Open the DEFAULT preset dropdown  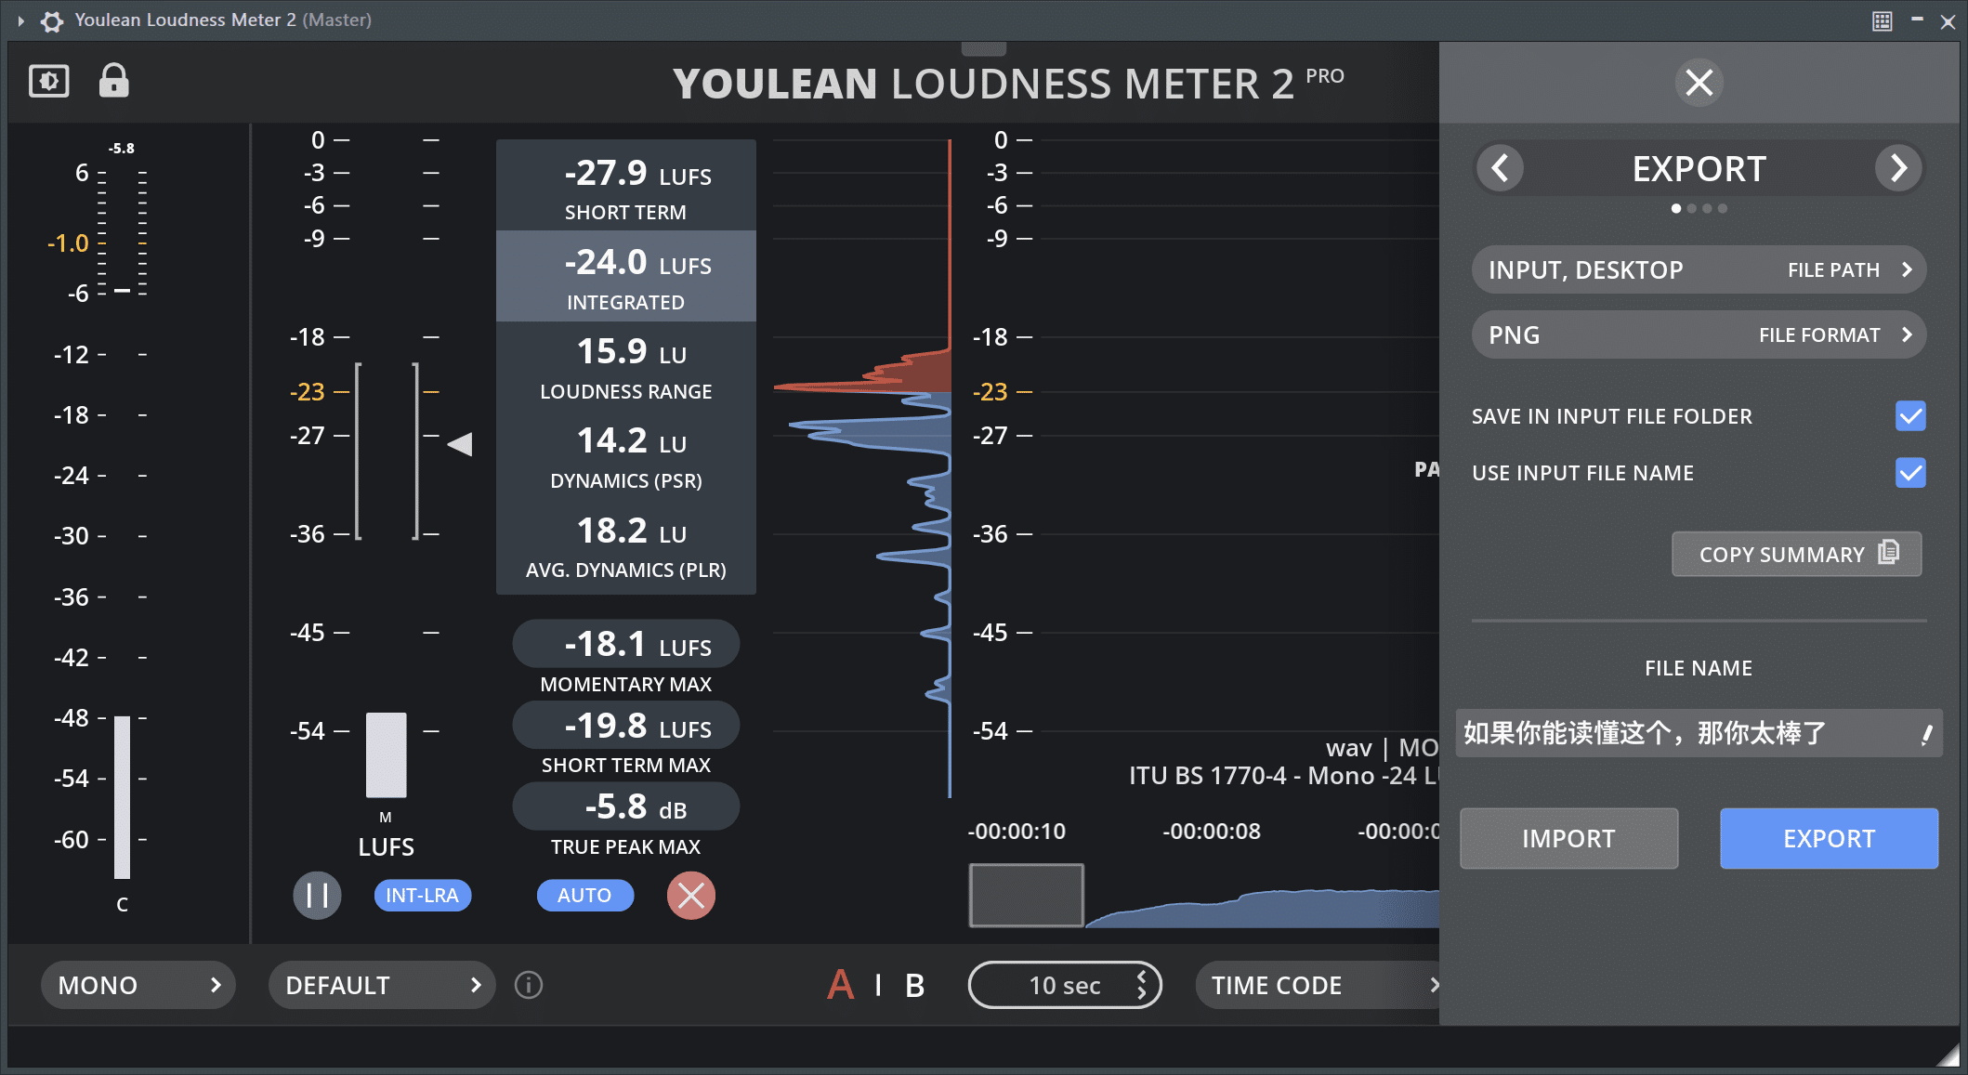click(381, 985)
